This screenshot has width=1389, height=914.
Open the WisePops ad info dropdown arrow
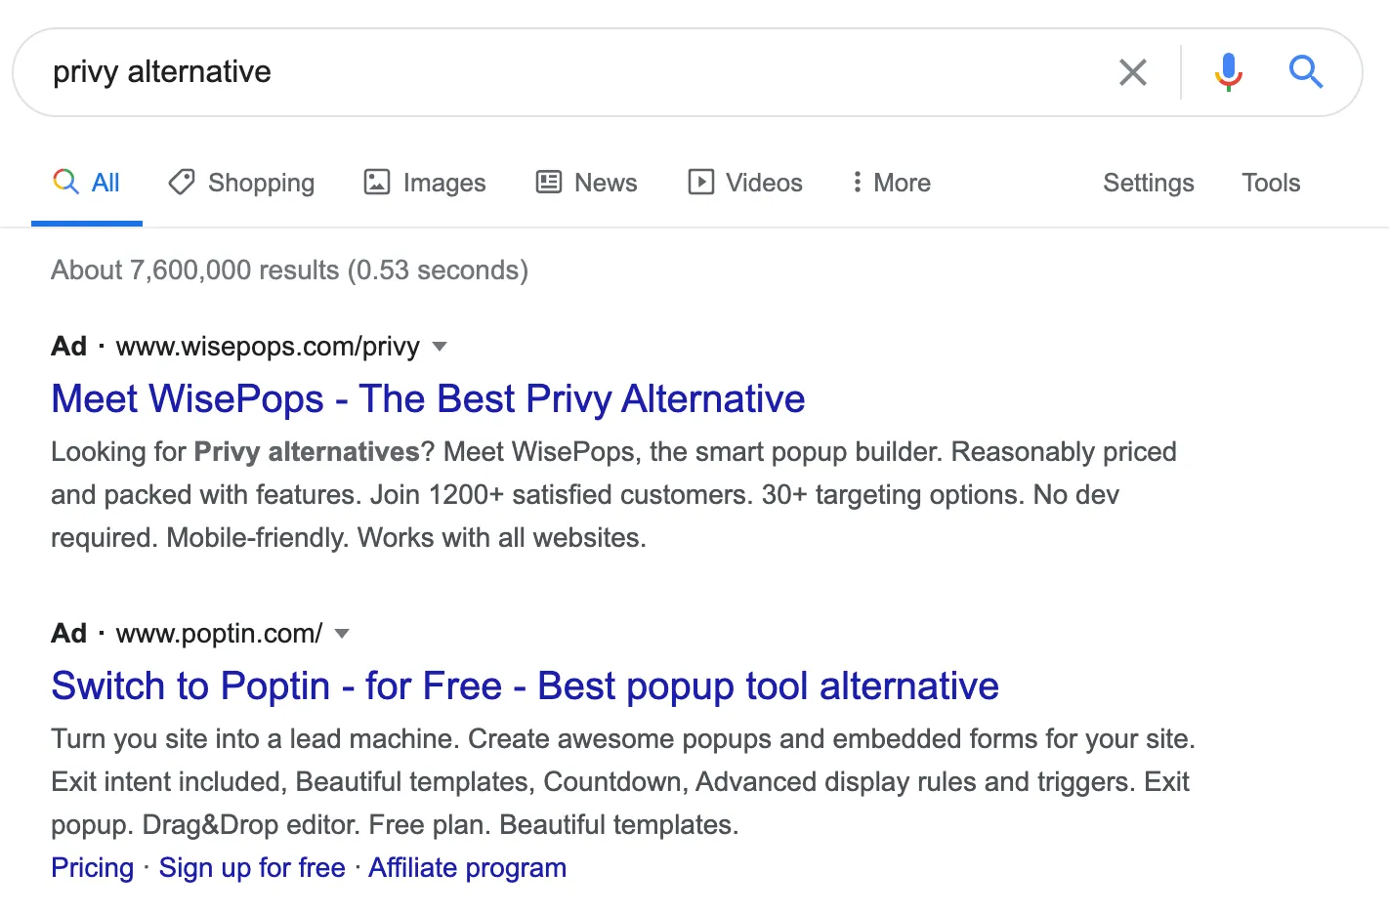point(440,347)
